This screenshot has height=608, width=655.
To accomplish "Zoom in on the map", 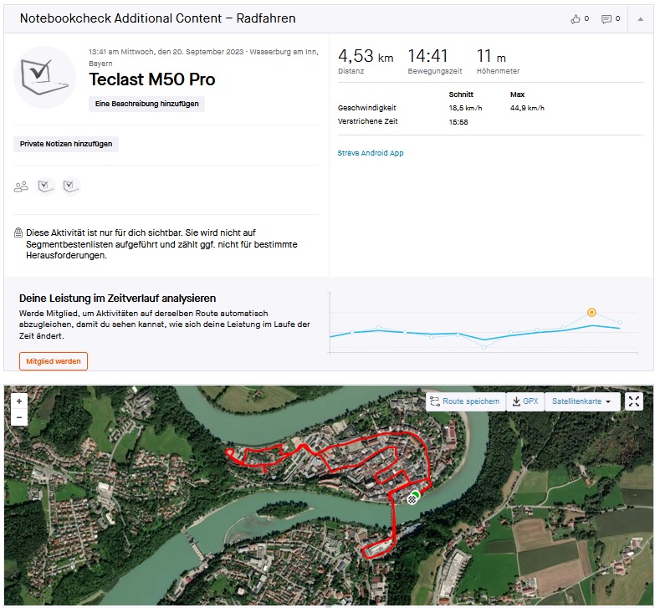I will coord(19,401).
